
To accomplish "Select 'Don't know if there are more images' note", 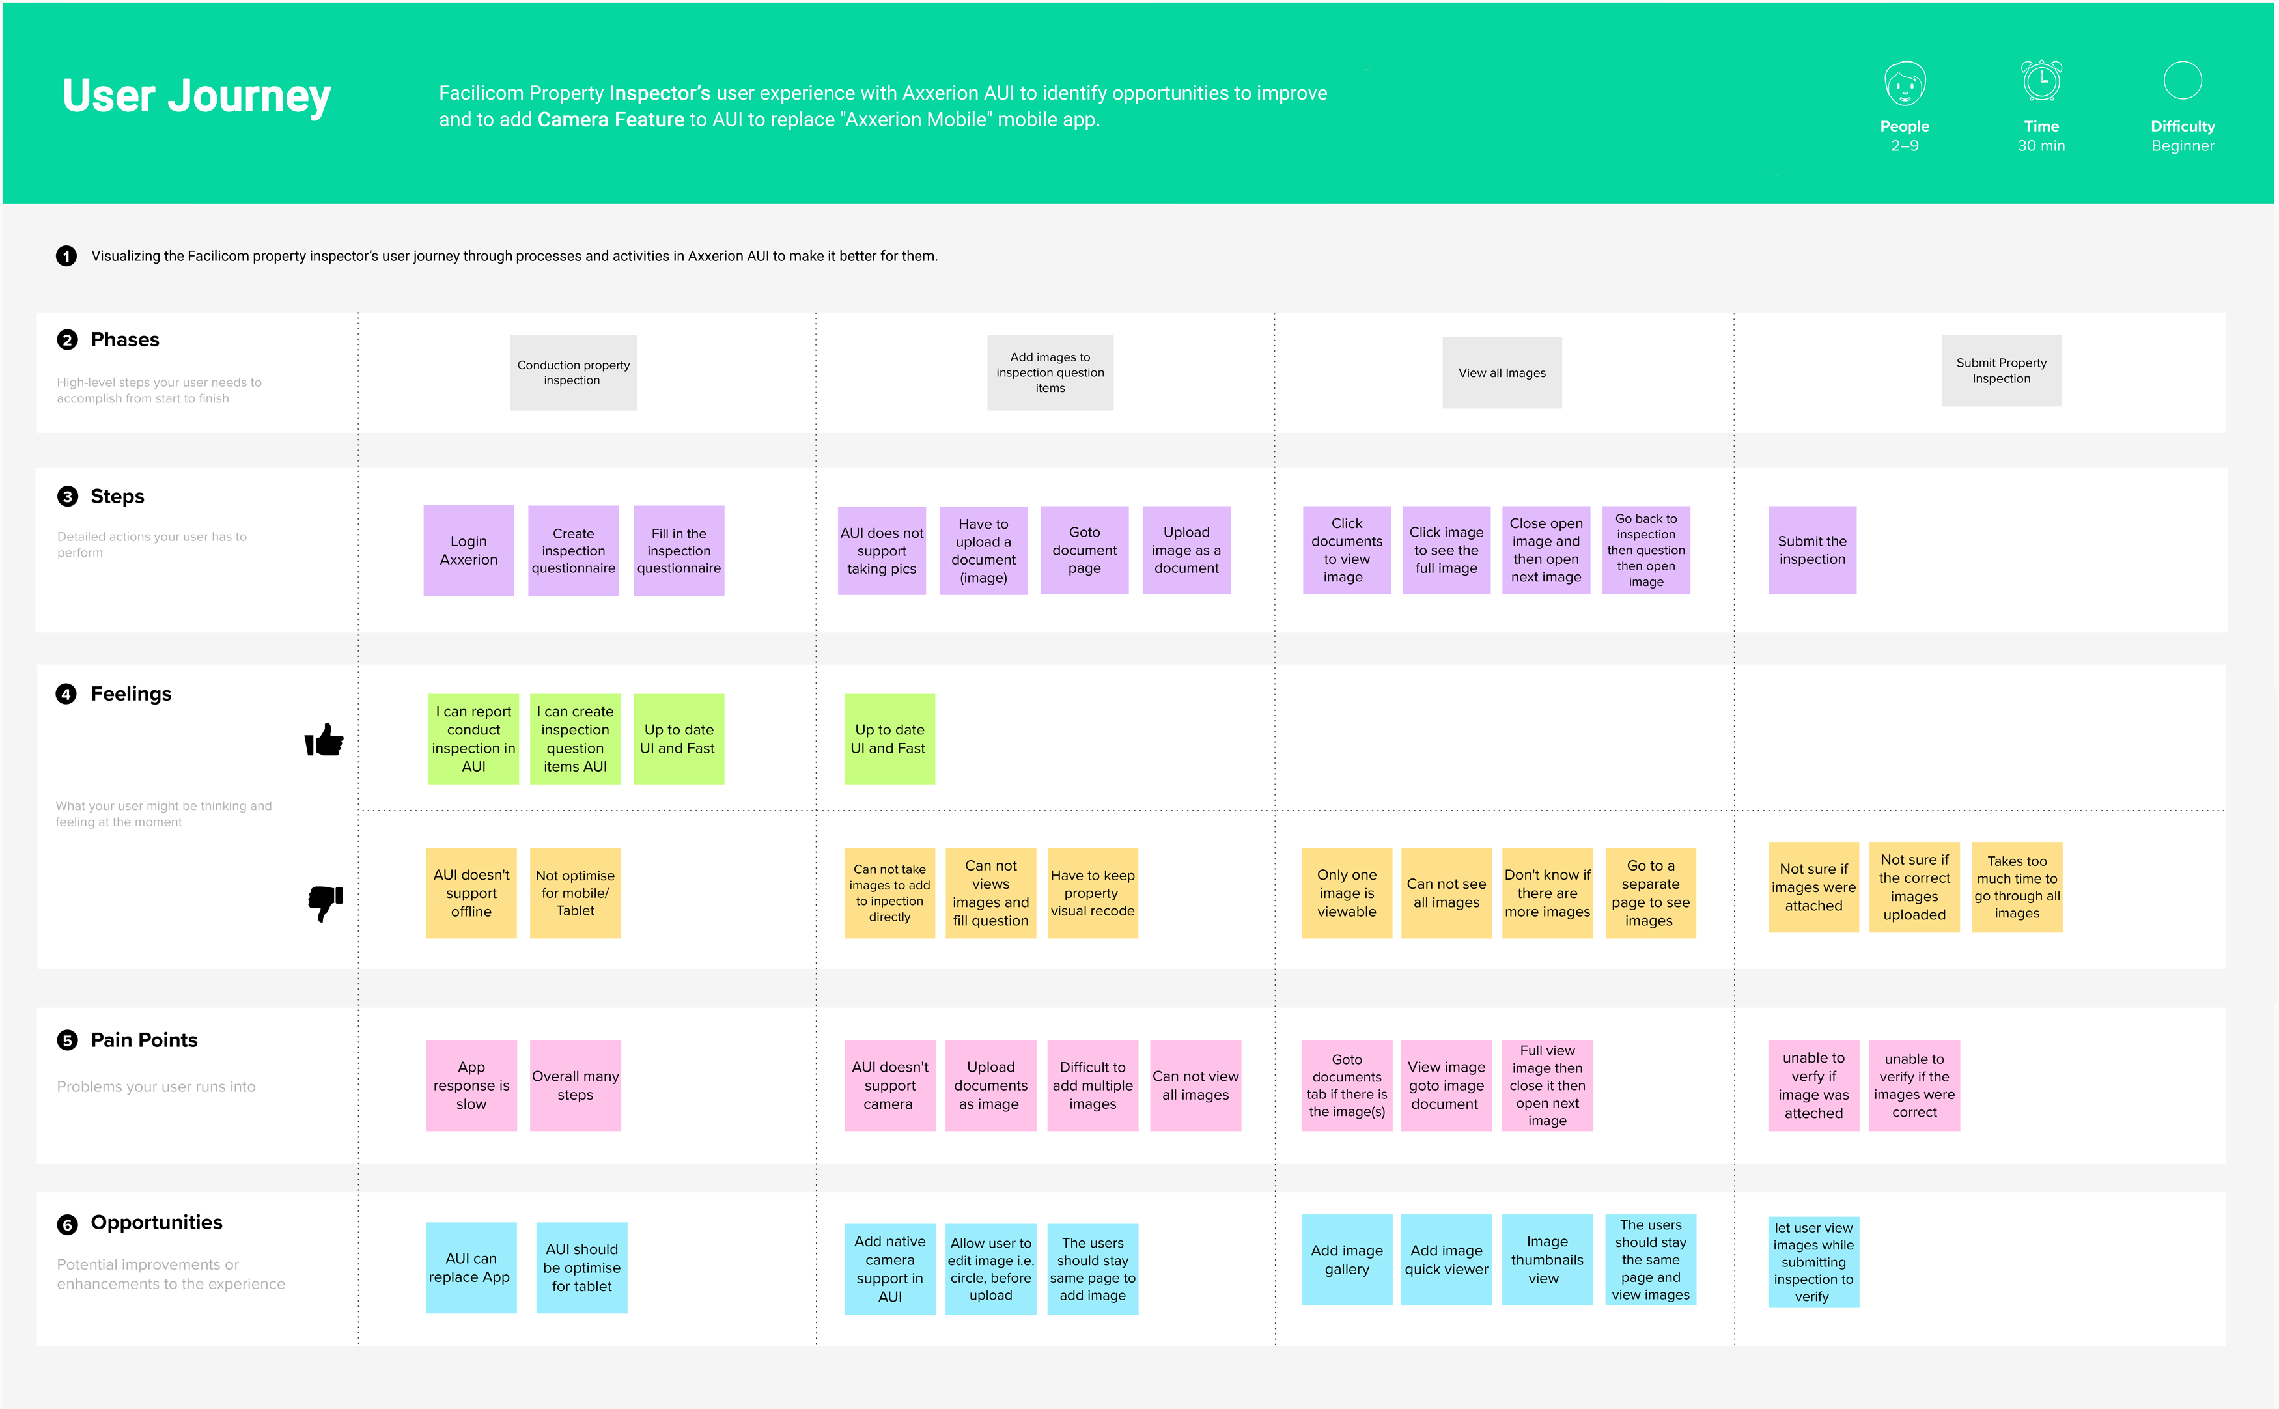I will [x=1548, y=893].
